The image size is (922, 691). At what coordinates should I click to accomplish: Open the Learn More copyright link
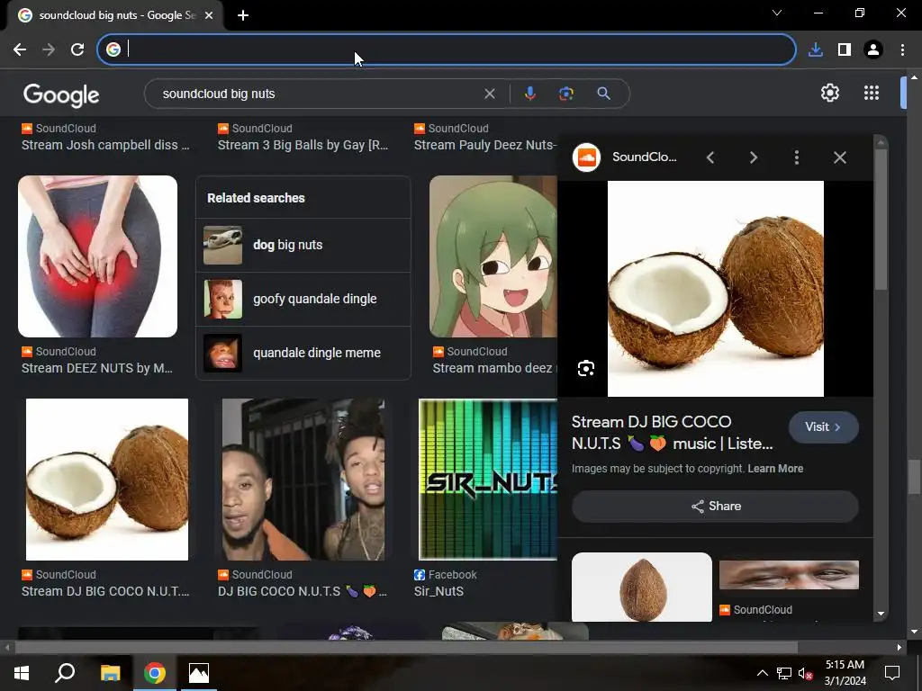point(775,468)
